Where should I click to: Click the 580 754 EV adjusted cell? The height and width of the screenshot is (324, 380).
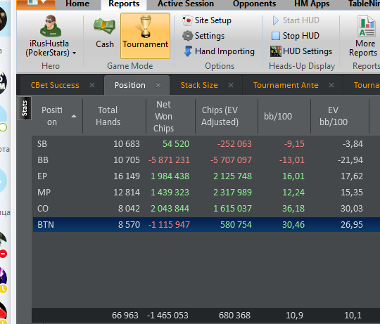tap(236, 224)
